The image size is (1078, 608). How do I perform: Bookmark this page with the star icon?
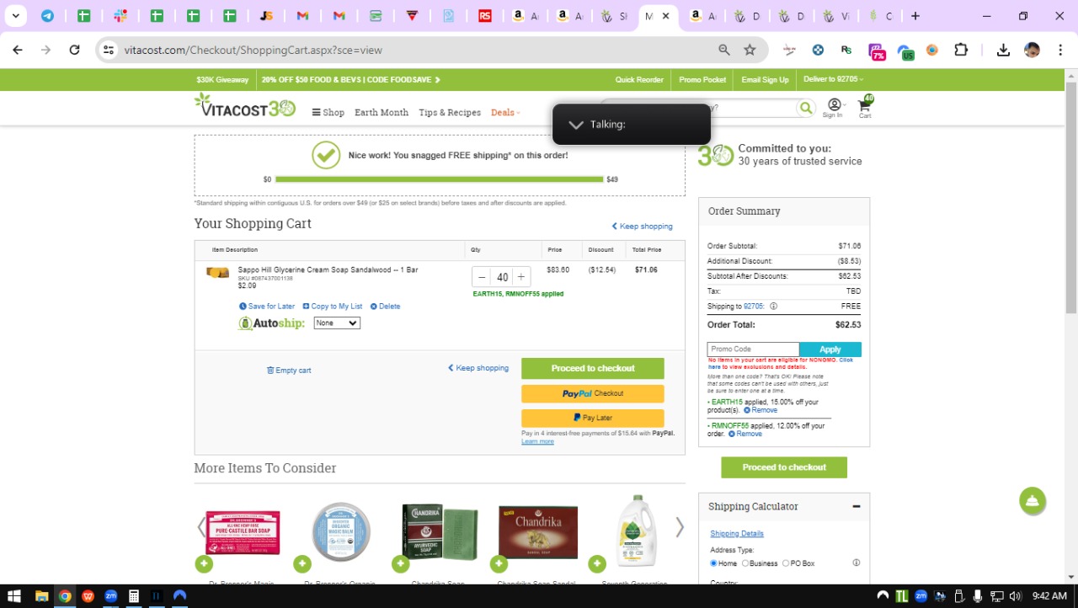(x=750, y=50)
